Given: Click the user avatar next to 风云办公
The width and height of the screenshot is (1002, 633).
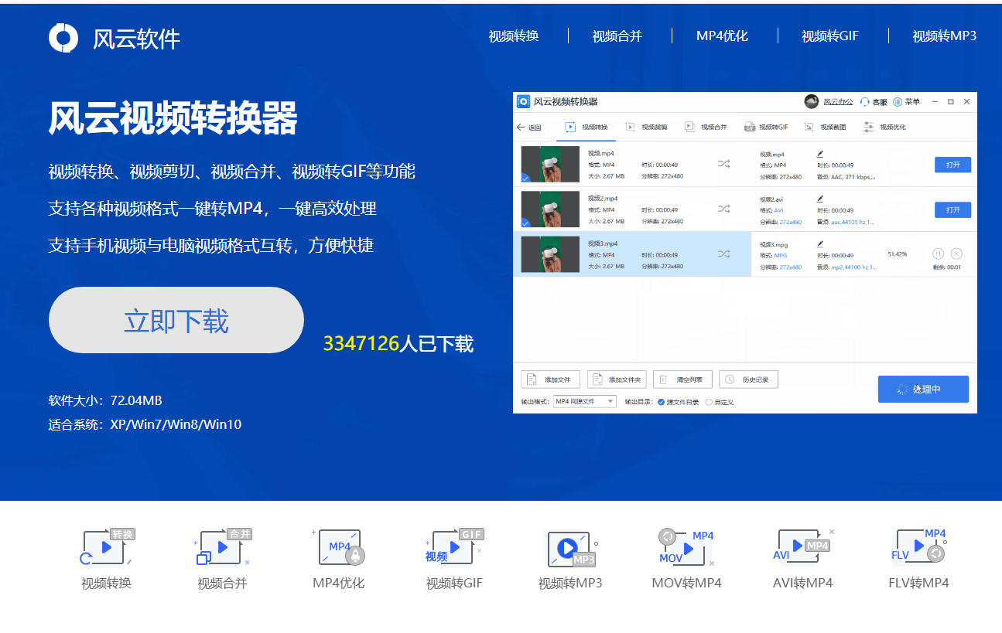Looking at the screenshot, I should [x=811, y=101].
